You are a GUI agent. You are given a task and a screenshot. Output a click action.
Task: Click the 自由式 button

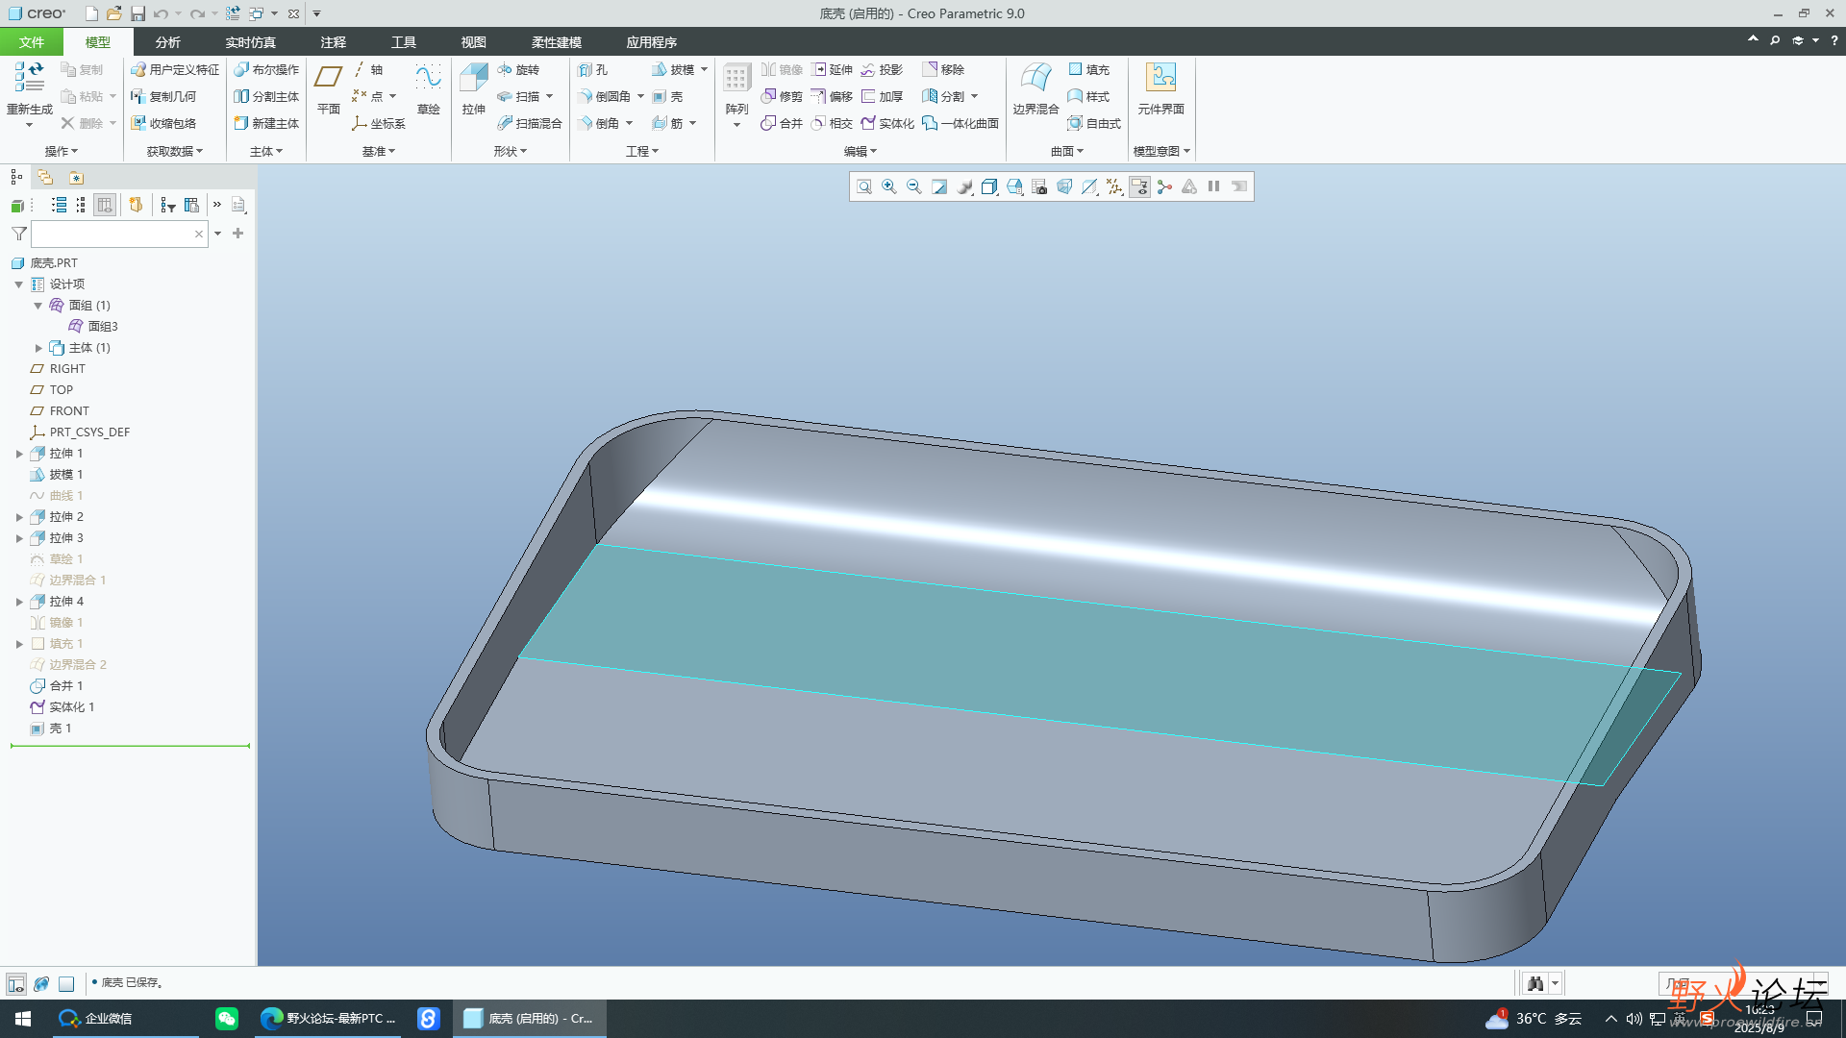pyautogui.click(x=1094, y=123)
